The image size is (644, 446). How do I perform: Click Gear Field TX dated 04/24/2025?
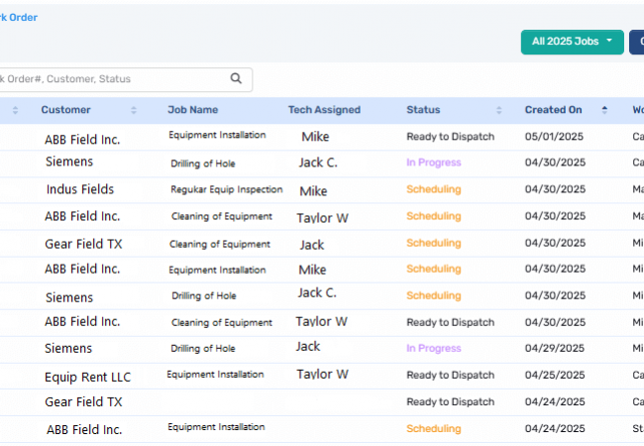coord(84,401)
